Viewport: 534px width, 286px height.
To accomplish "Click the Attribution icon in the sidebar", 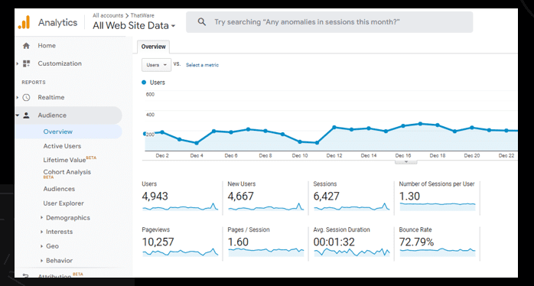I will pyautogui.click(x=25, y=275).
